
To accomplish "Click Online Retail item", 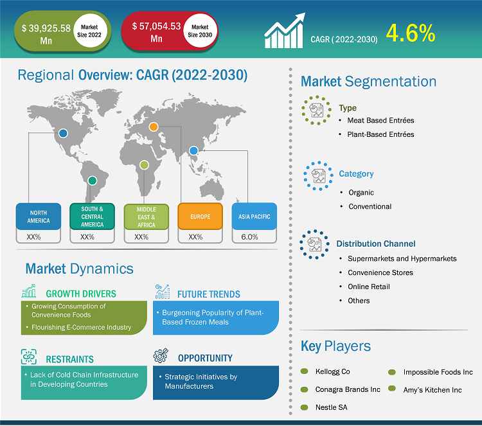I will point(369,287).
